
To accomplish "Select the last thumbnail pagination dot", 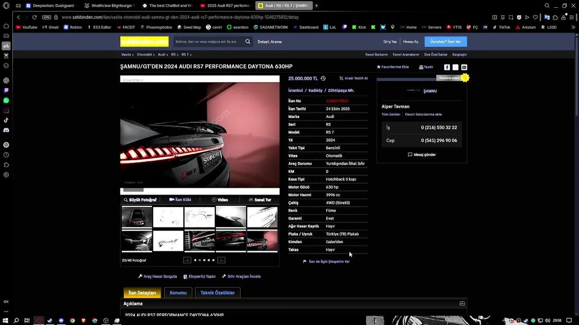I will 213,260.
